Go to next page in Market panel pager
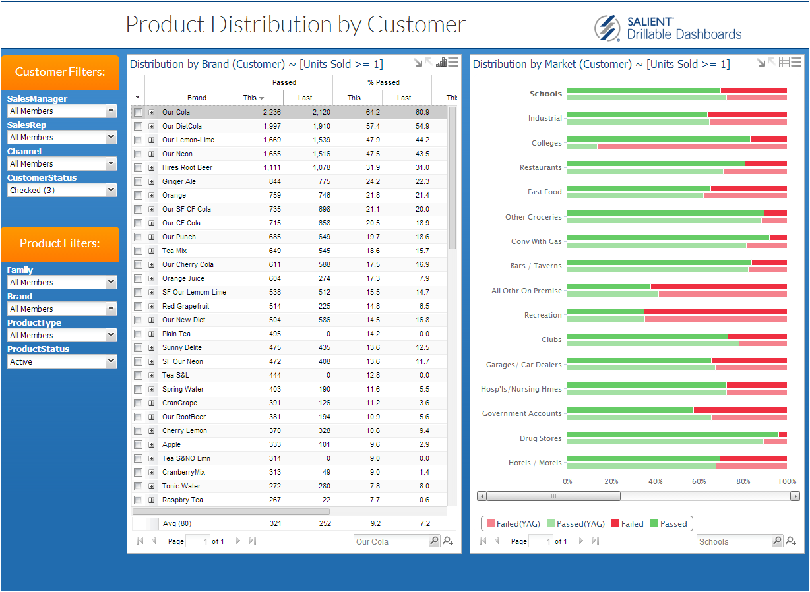Screen dimensions: 810x592 [x=581, y=541]
